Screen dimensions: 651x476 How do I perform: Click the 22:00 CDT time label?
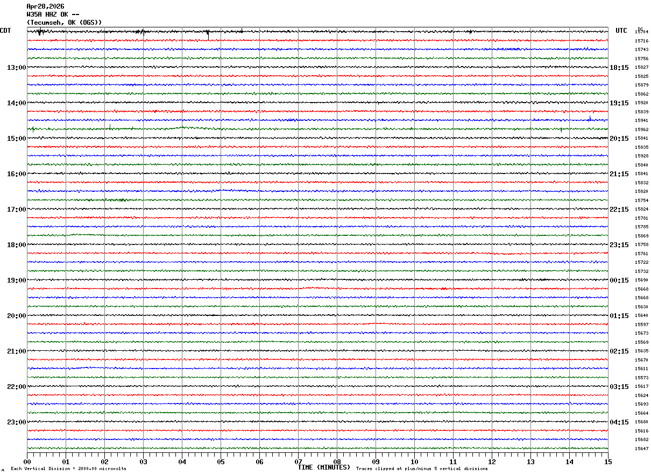(17, 387)
